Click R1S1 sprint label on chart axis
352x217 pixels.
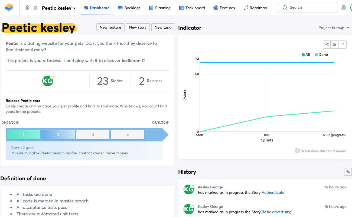pos(267,135)
